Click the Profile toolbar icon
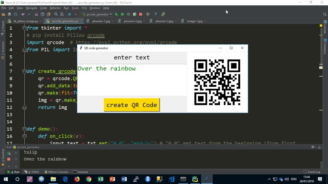328x184 pixels. 135,14
